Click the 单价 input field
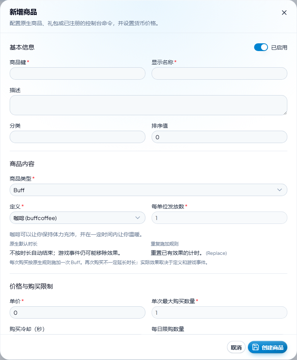This screenshot has width=297, height=360. (77, 312)
